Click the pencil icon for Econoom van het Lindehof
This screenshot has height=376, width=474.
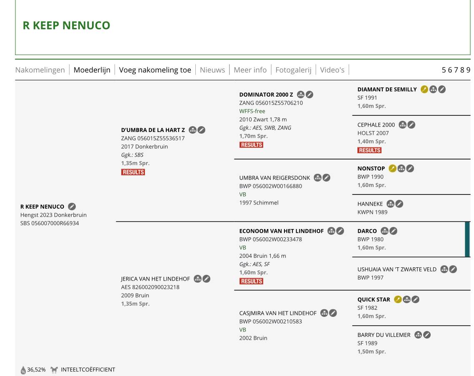pos(340,231)
